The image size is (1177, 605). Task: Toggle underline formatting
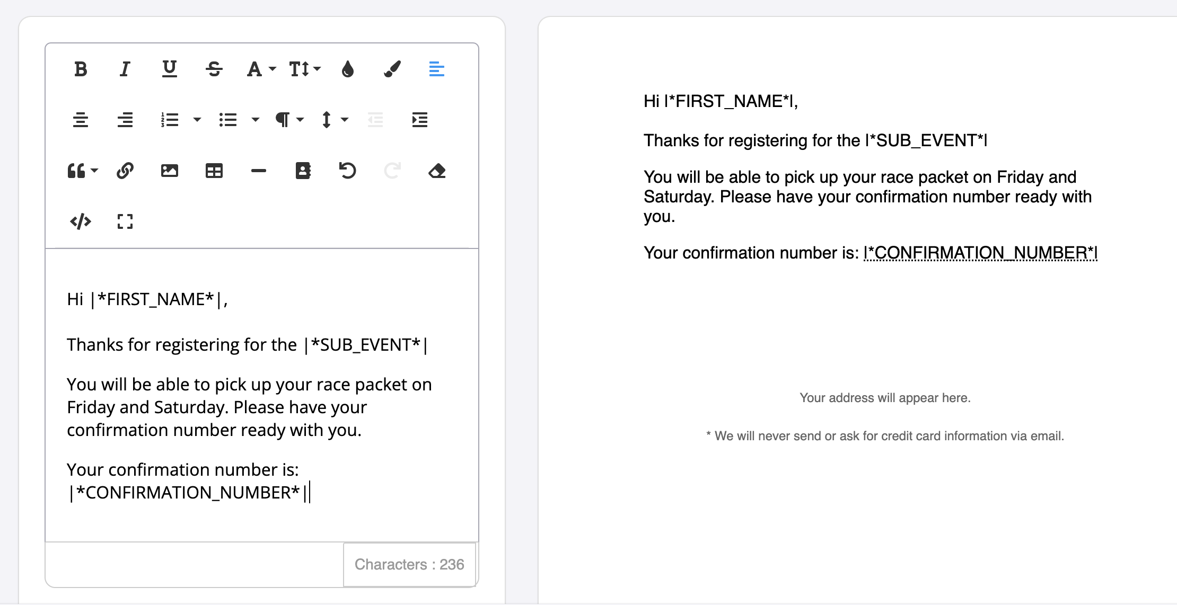(x=170, y=69)
